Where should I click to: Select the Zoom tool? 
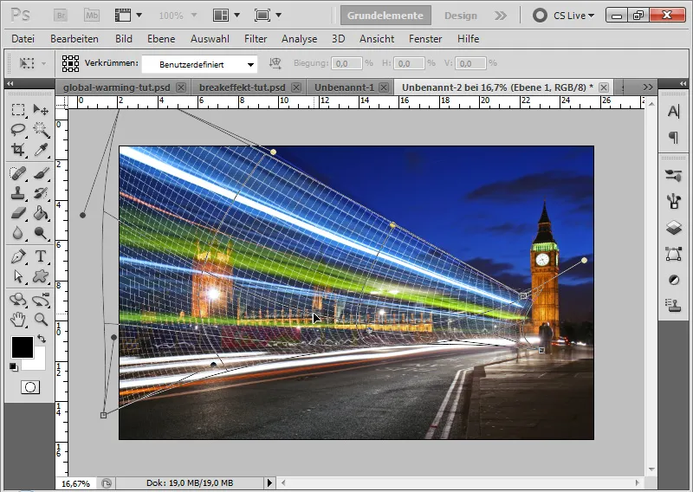point(41,319)
